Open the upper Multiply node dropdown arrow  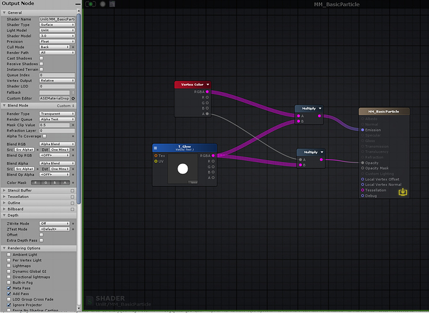pyautogui.click(x=320, y=108)
